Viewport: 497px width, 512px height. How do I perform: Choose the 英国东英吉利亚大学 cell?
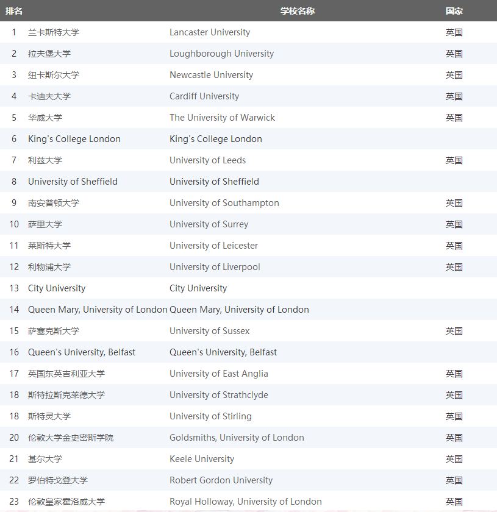tap(66, 374)
